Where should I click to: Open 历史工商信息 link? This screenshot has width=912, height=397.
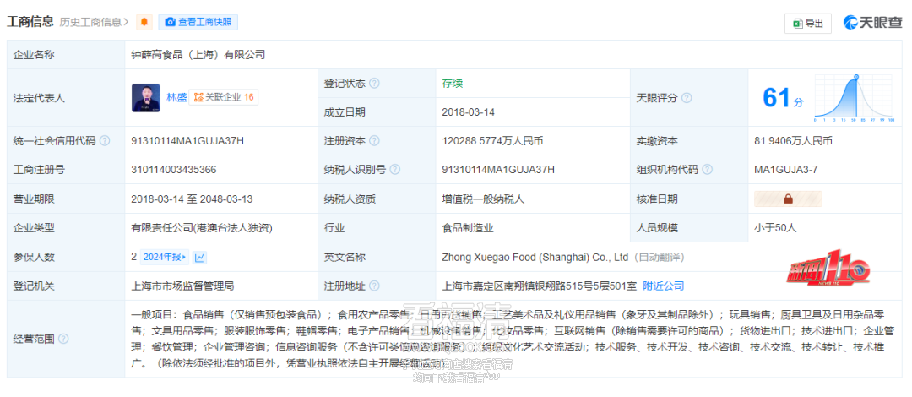point(95,22)
